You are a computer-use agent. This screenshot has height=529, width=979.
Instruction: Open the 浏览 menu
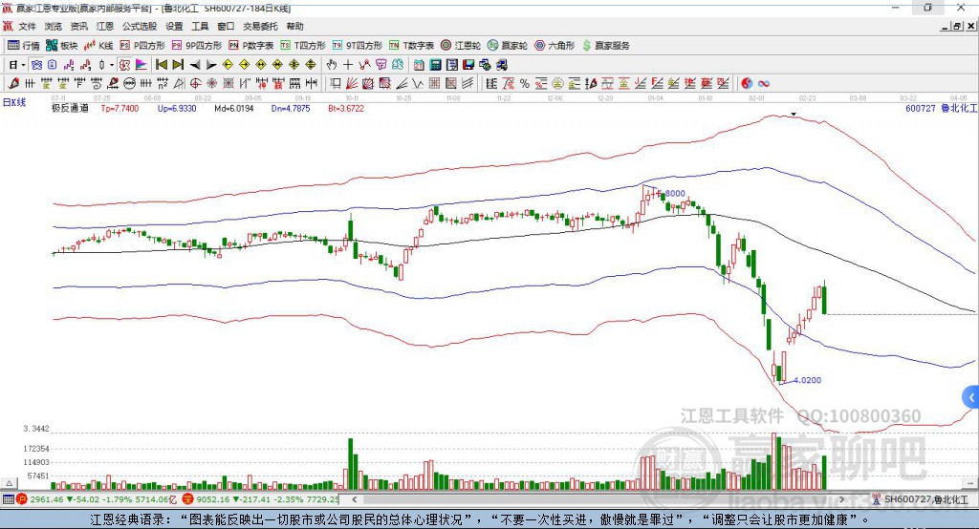point(54,26)
